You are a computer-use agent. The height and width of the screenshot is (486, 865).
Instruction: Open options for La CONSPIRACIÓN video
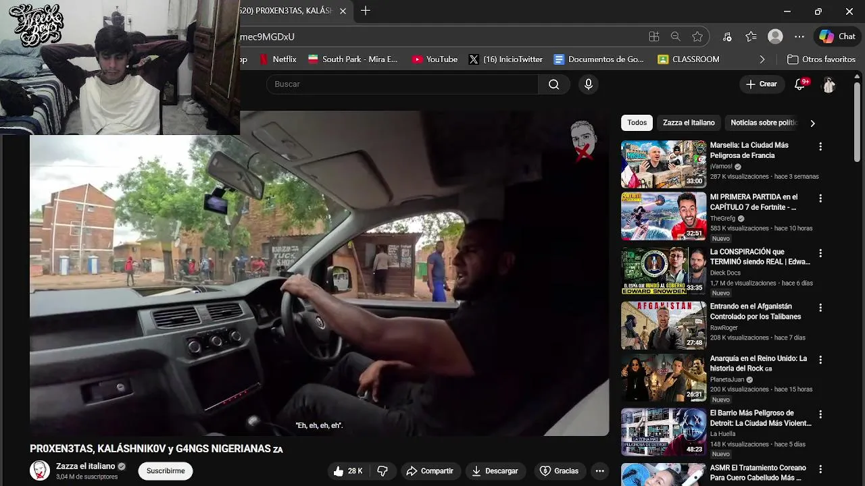pos(820,253)
